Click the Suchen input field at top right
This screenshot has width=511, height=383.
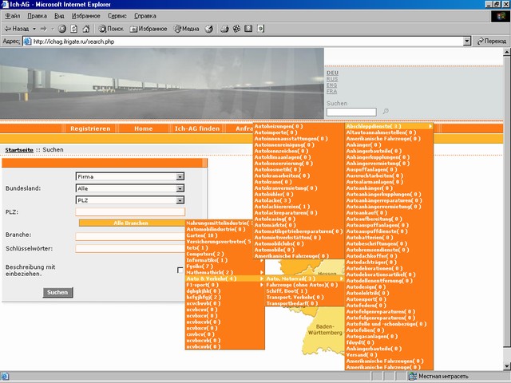tap(351, 112)
